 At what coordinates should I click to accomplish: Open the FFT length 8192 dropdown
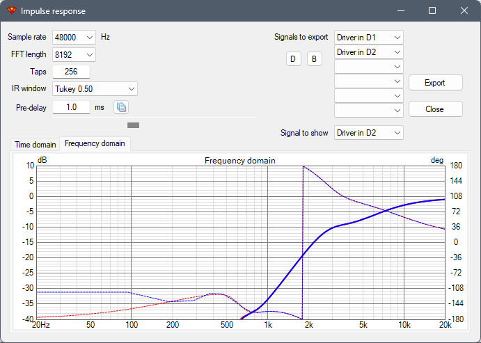pos(74,55)
